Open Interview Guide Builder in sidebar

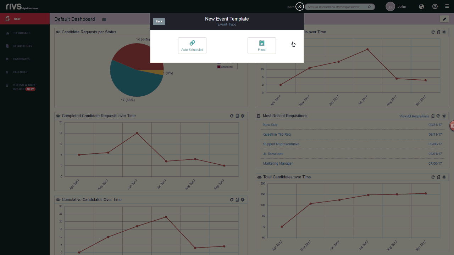[x=24, y=87]
